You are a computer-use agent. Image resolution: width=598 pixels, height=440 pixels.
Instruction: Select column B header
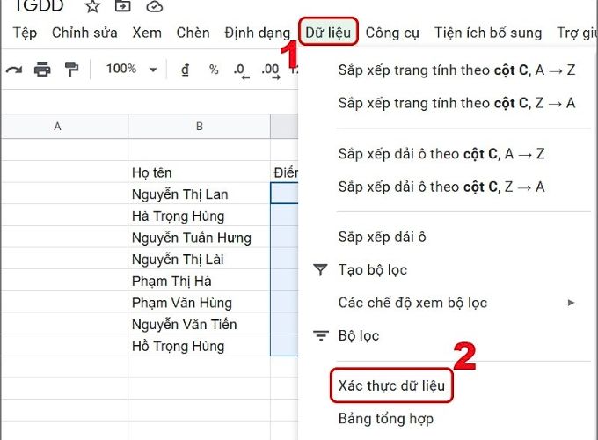pyautogui.click(x=199, y=127)
